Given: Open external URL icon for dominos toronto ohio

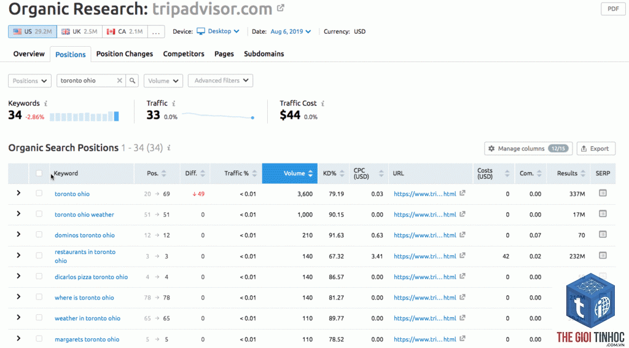Looking at the screenshot, I should (463, 235).
